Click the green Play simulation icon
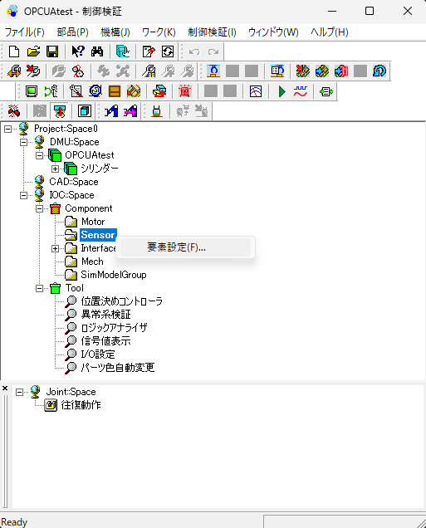Screen dimensions: 426x528 tap(282, 91)
